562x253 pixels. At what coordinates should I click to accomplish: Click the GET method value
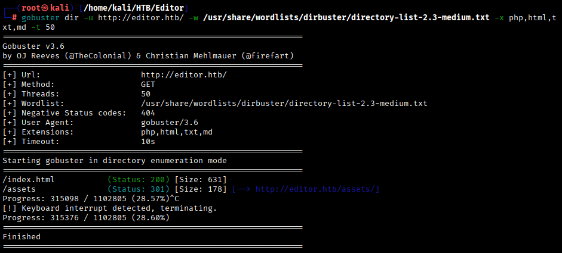click(x=148, y=85)
